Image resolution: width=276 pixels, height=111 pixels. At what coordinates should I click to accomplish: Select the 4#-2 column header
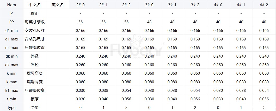[264, 5]
